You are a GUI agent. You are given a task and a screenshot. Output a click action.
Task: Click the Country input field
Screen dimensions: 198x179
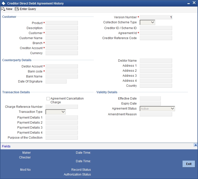(156, 86)
